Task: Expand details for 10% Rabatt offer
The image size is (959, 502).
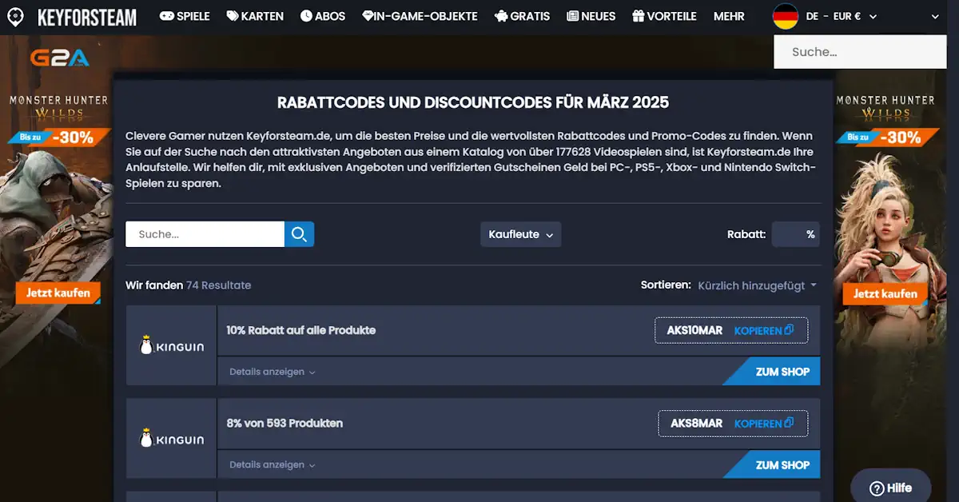Action: tap(272, 372)
